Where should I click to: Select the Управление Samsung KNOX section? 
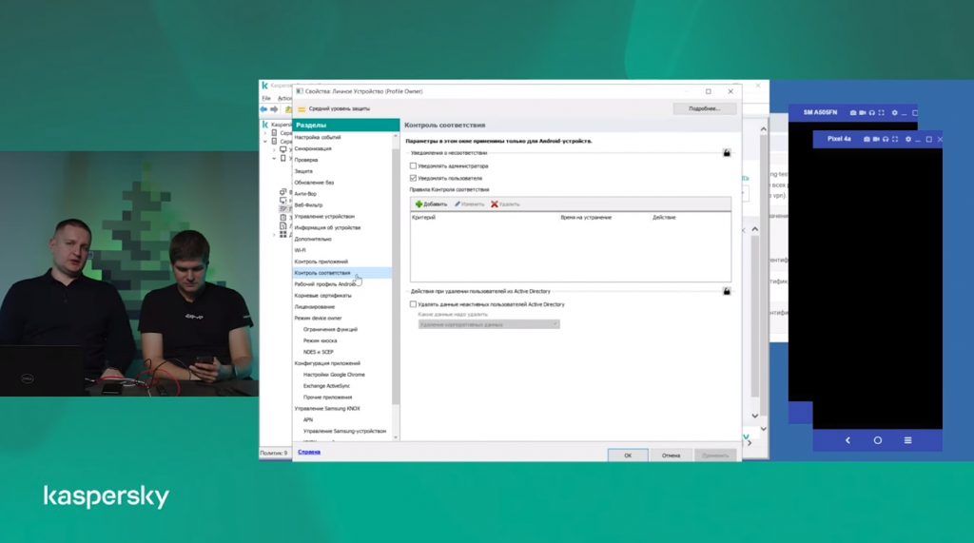pyautogui.click(x=327, y=409)
